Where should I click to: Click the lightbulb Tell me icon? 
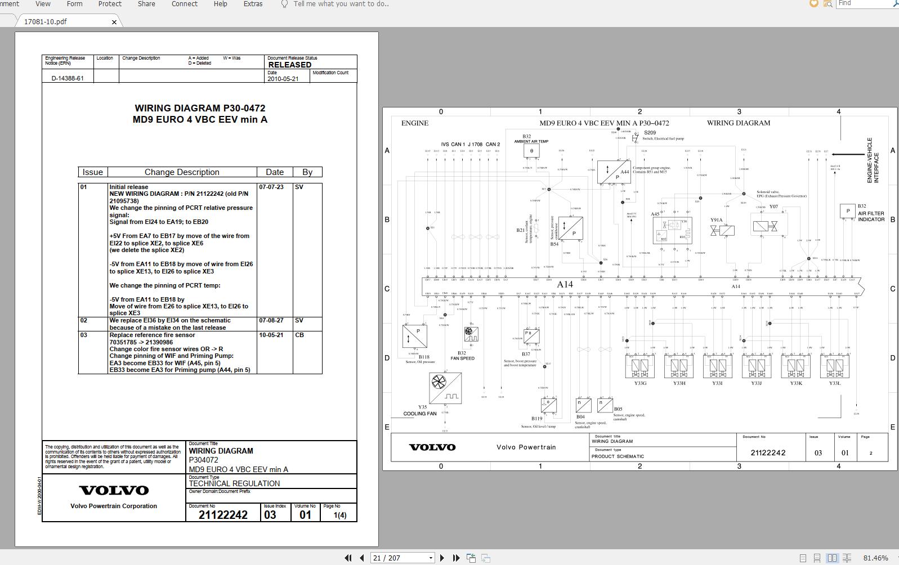[284, 3]
